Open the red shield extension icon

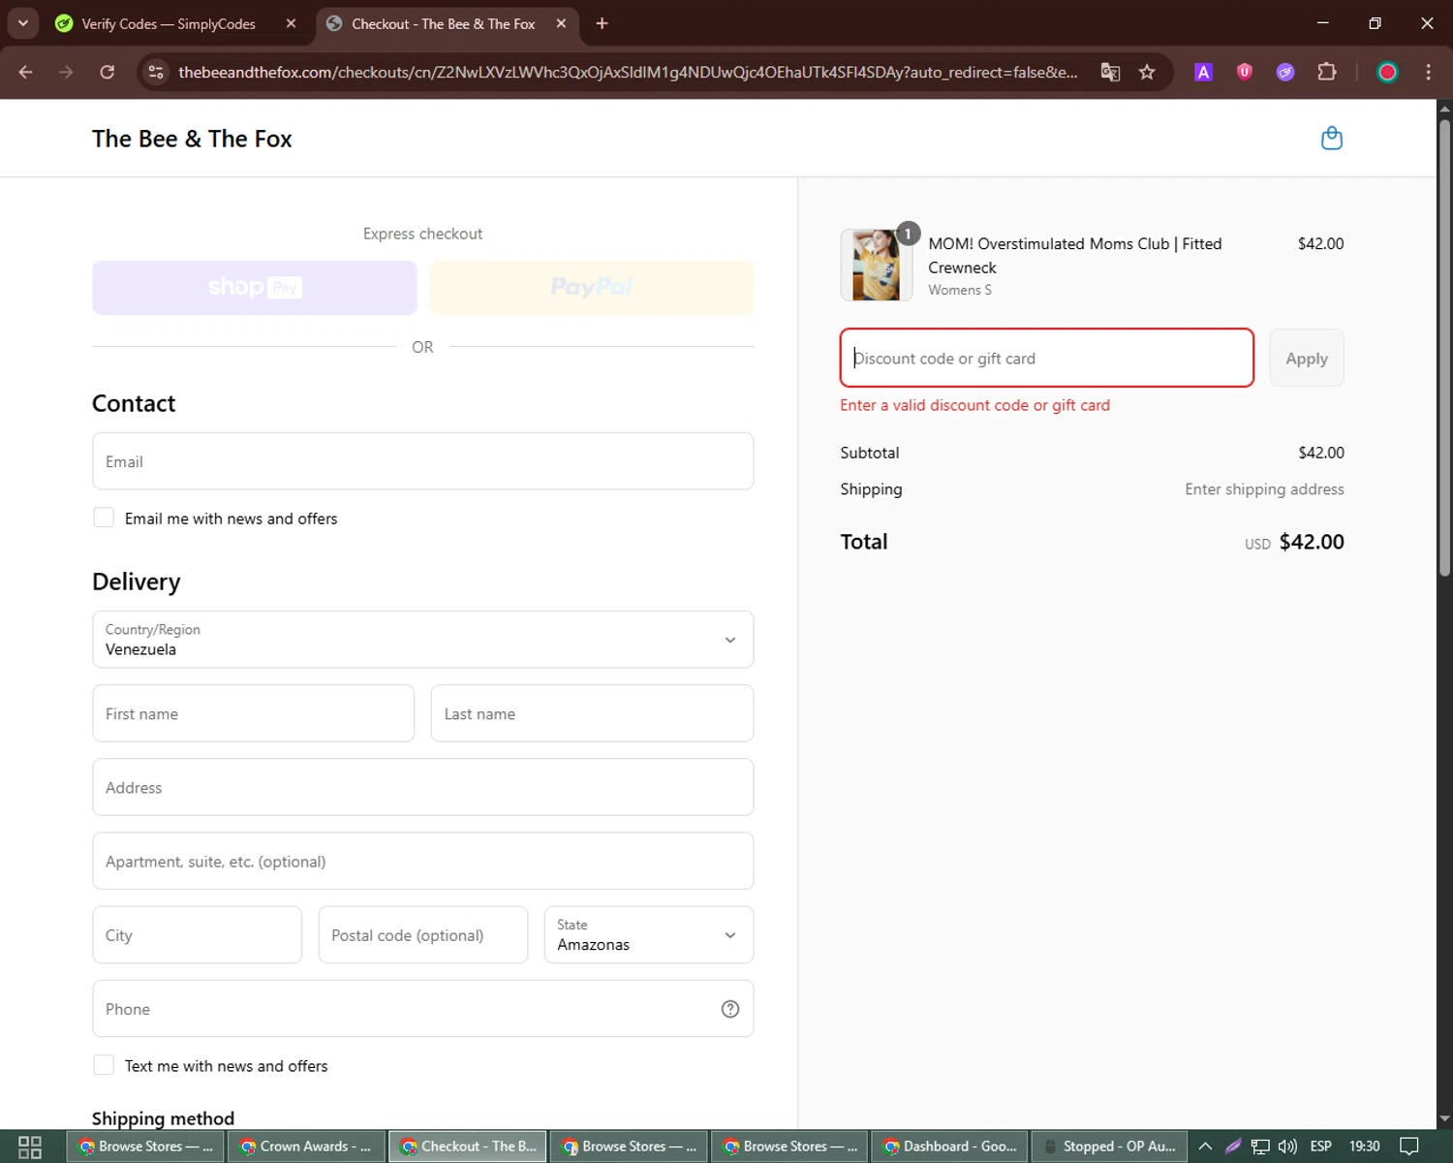point(1245,72)
